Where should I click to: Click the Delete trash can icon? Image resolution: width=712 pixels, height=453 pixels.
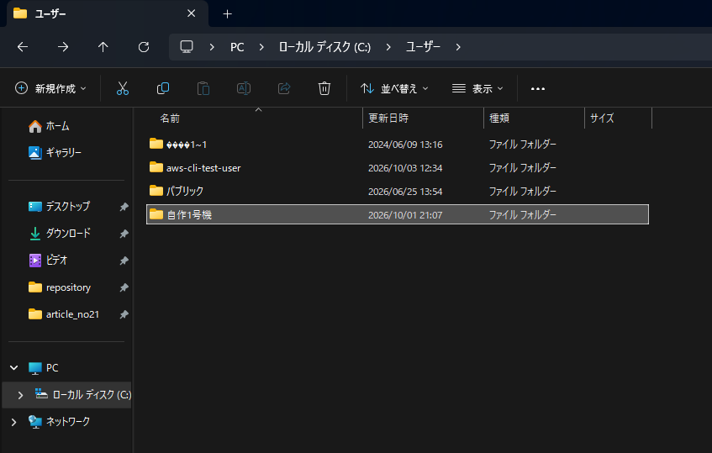pos(324,88)
